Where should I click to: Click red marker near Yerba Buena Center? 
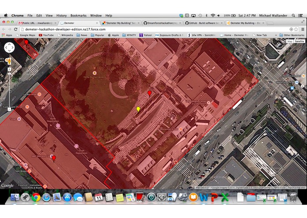[x=150, y=94]
